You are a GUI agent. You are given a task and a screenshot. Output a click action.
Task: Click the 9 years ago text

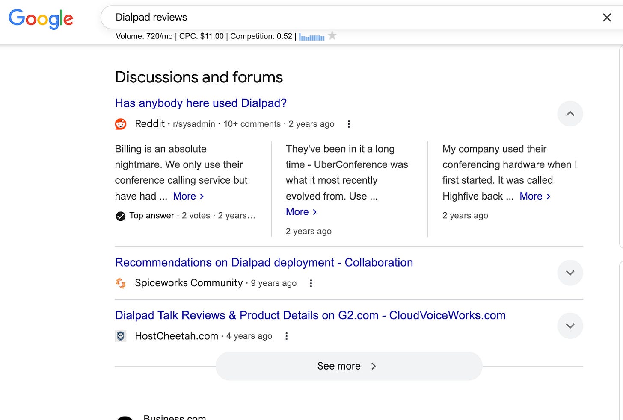tap(273, 283)
